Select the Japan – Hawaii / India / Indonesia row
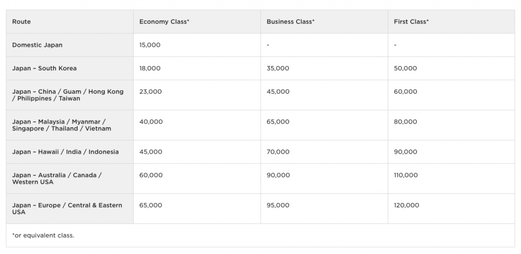Viewport: 521px width, 254px height. (65, 152)
